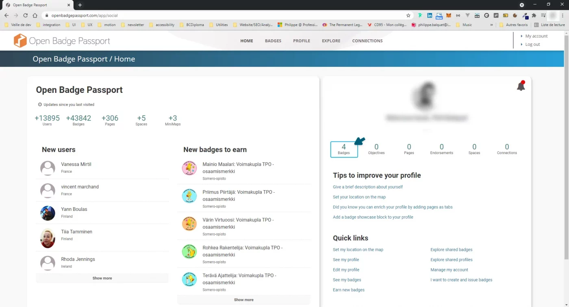Go to the browser home page icon

[35, 15]
